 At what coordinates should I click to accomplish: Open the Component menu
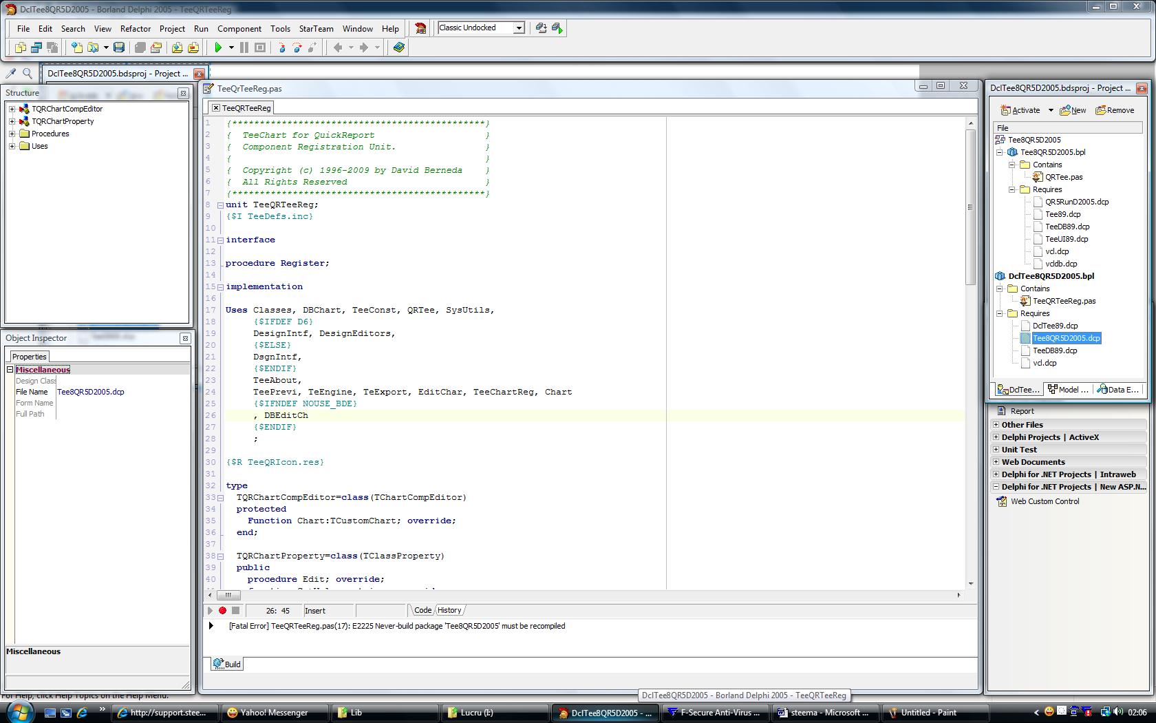(239, 28)
